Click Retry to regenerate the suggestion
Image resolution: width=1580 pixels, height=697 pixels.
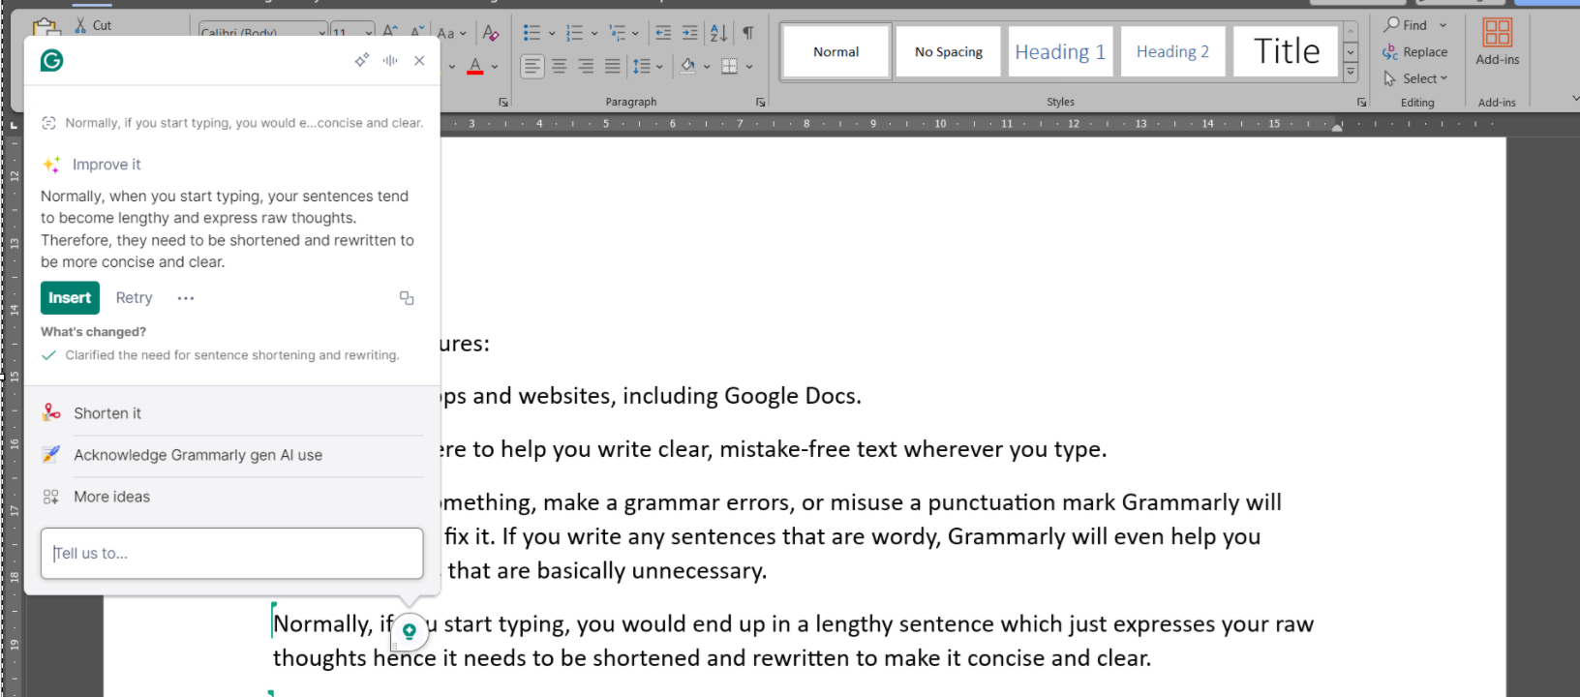[x=134, y=298]
